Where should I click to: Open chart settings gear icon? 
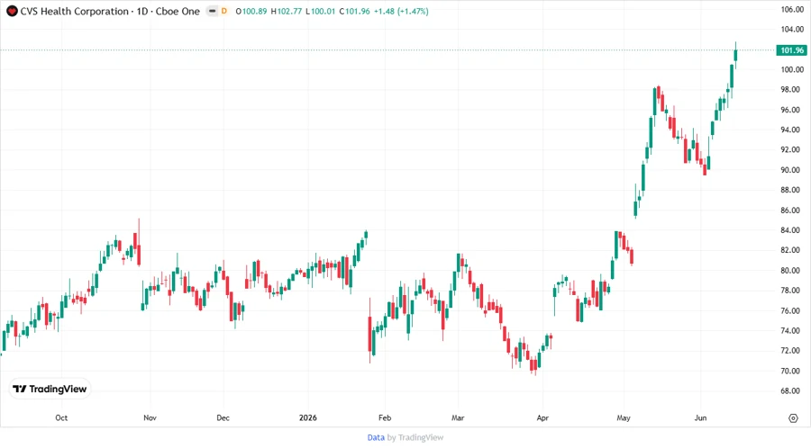793,418
